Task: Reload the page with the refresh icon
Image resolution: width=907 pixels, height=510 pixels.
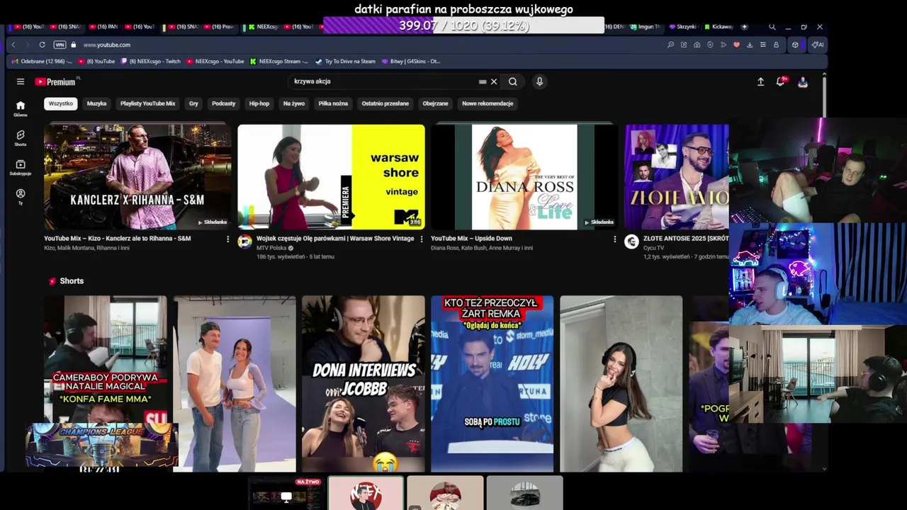Action: pos(43,45)
